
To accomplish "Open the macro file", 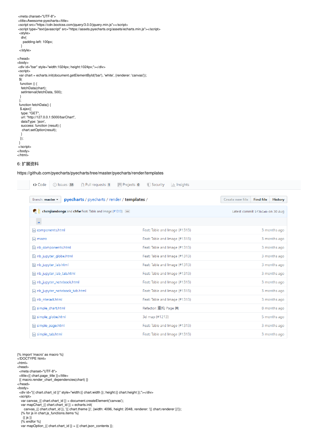I will coord(42,239).
